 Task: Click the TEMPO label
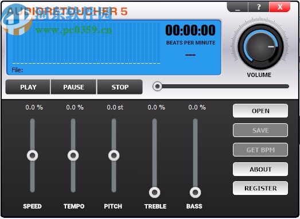tap(74, 206)
